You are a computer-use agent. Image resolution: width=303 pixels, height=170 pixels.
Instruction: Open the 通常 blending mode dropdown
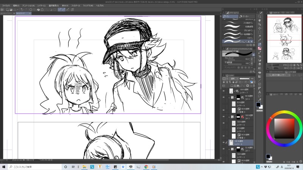click(234, 79)
